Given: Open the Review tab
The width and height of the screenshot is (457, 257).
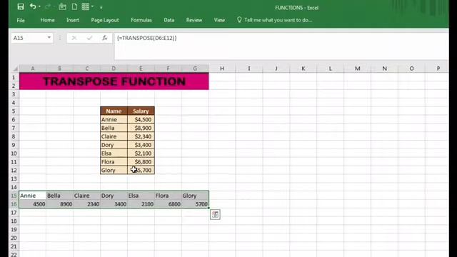Looking at the screenshot, I should pos(194,20).
